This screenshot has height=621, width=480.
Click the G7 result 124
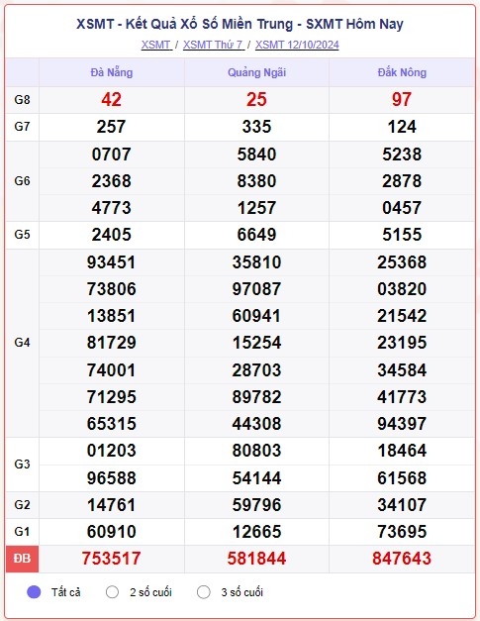tap(402, 127)
